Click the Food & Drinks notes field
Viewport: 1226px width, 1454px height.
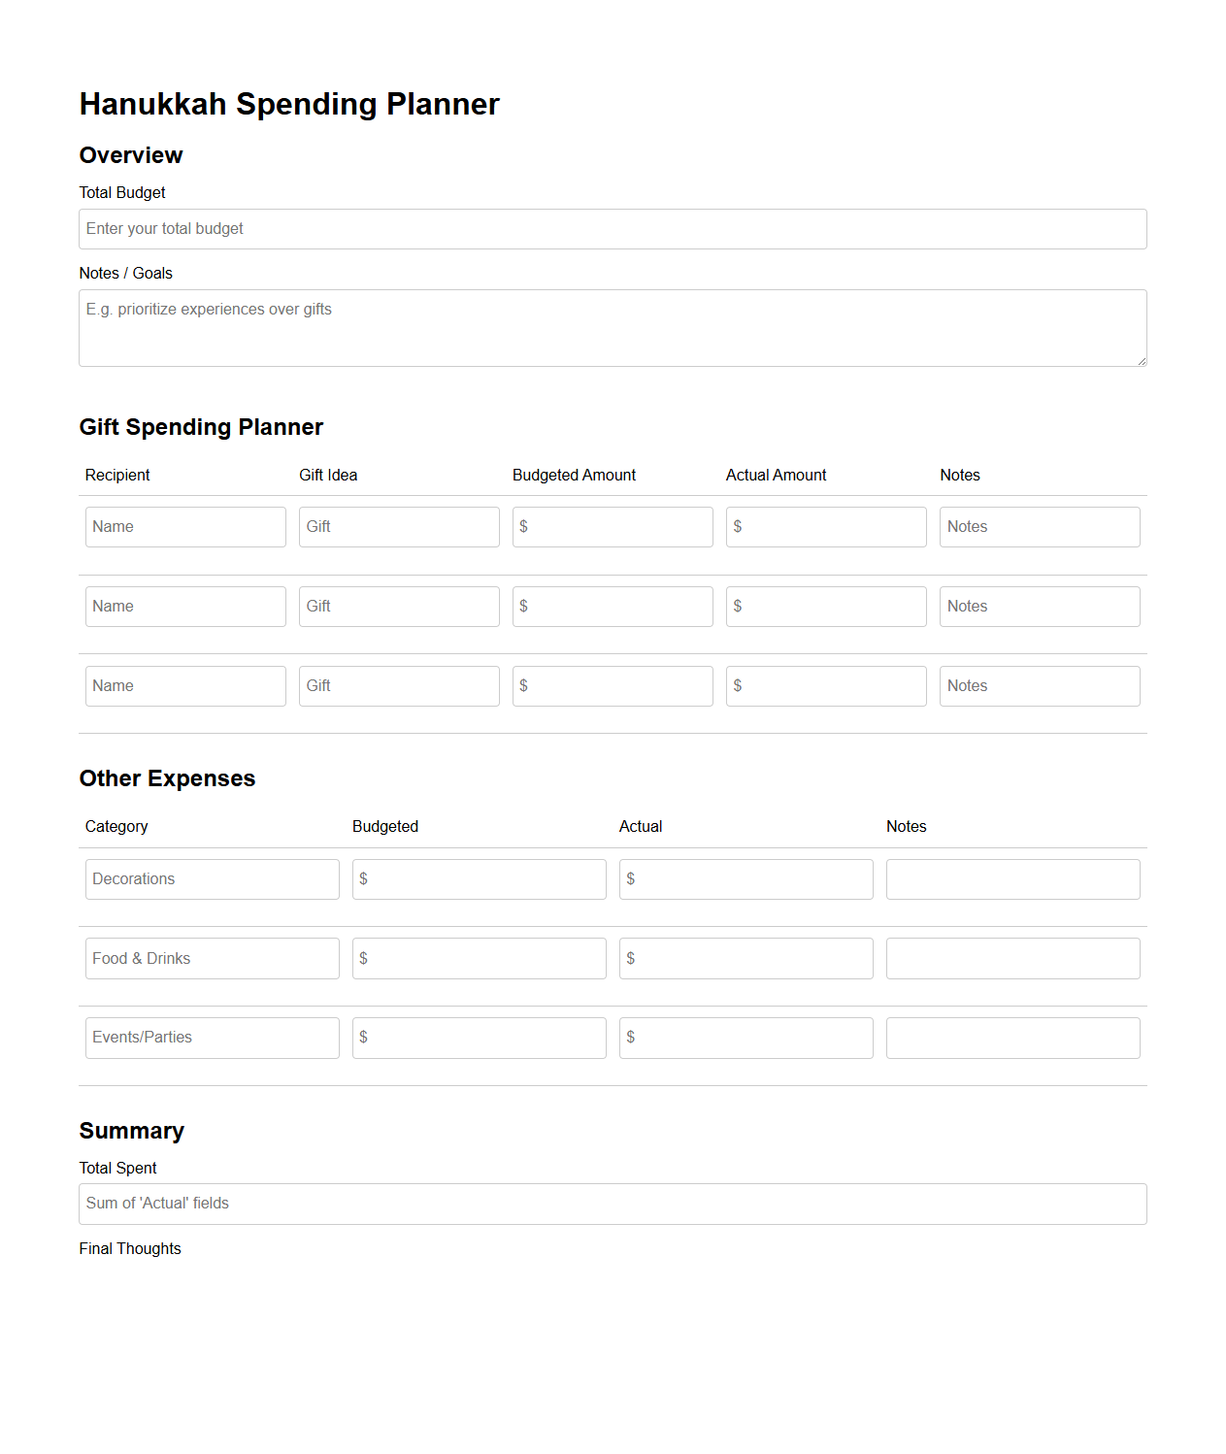coord(1012,958)
